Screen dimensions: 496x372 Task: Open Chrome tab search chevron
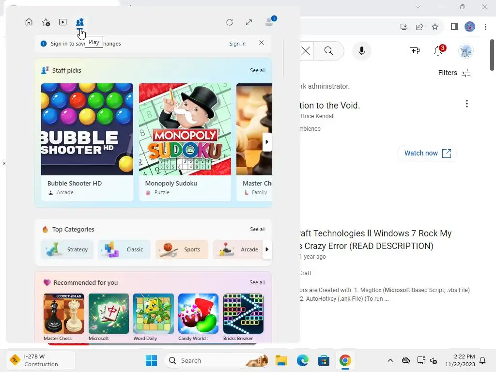click(418, 7)
